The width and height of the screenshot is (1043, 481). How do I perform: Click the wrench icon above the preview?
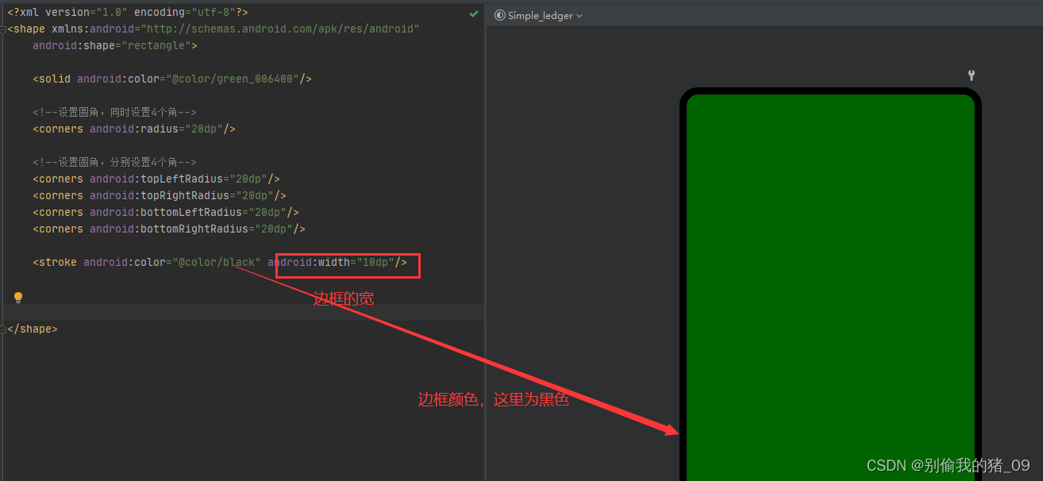click(972, 75)
